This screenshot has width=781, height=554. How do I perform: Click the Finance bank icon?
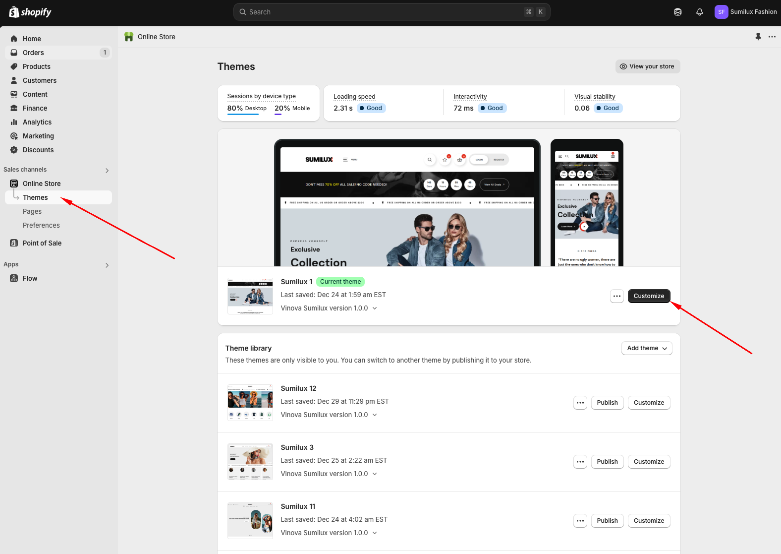point(14,108)
